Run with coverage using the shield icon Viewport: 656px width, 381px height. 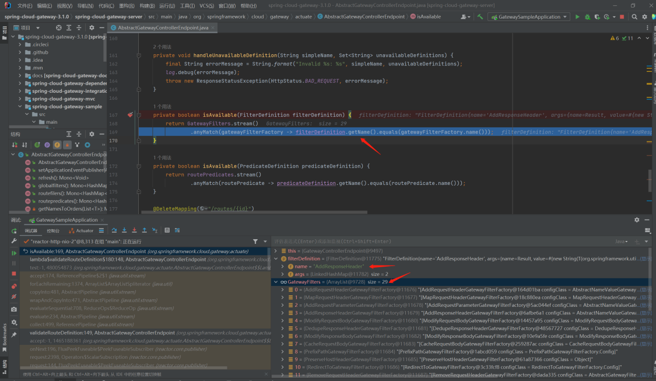(x=597, y=17)
